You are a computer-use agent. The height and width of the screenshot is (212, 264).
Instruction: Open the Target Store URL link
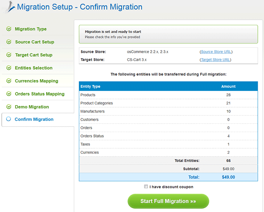pos(215,60)
